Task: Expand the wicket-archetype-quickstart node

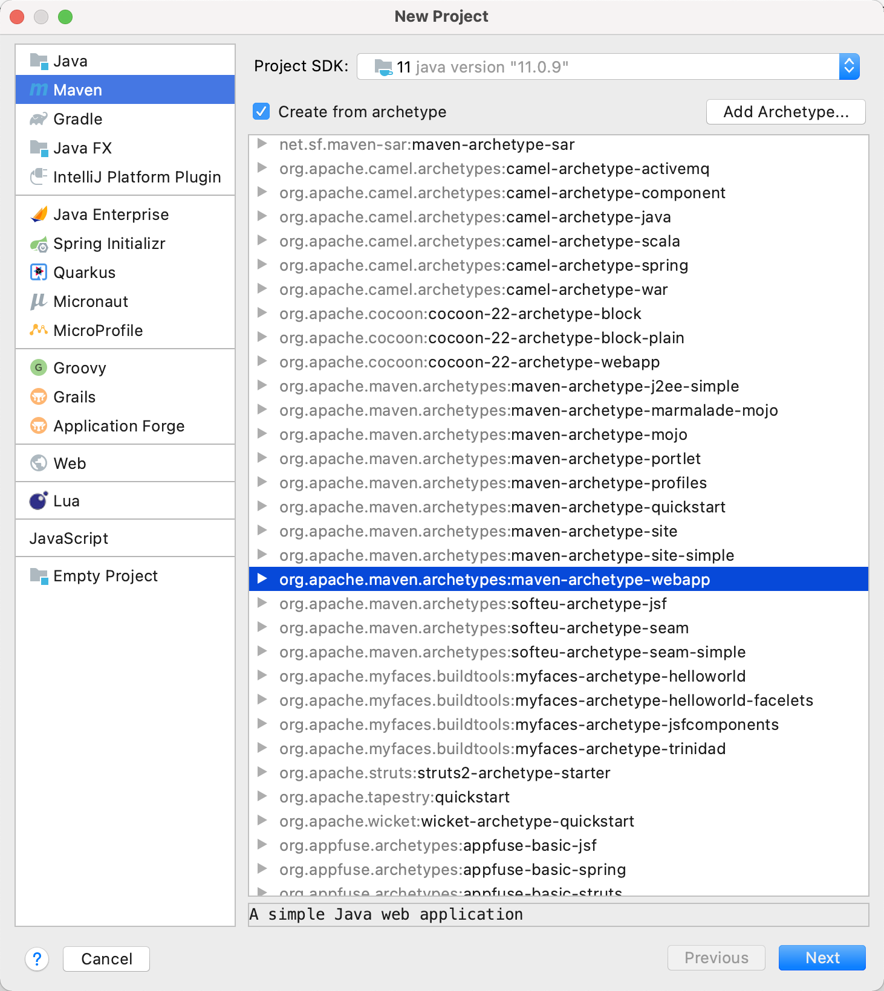Action: [262, 821]
